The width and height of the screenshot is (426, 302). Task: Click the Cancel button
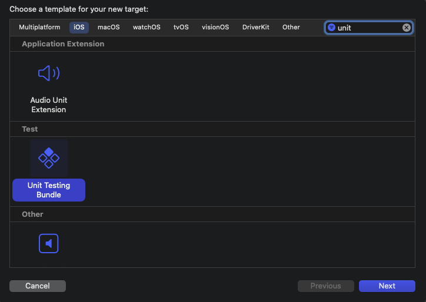(38, 286)
